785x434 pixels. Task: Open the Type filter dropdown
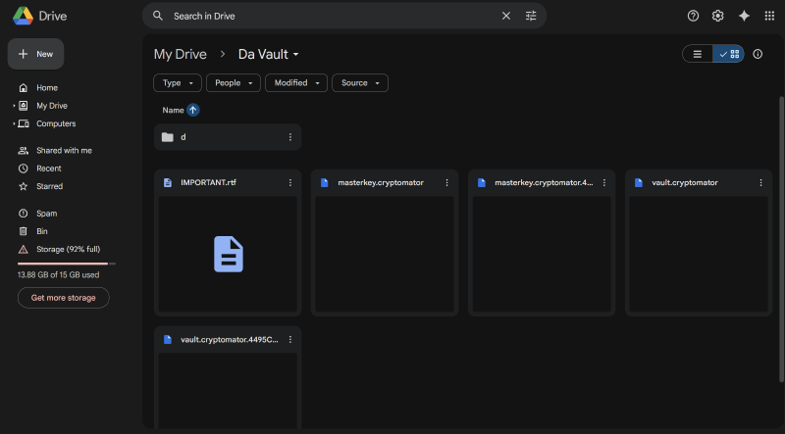coord(178,83)
